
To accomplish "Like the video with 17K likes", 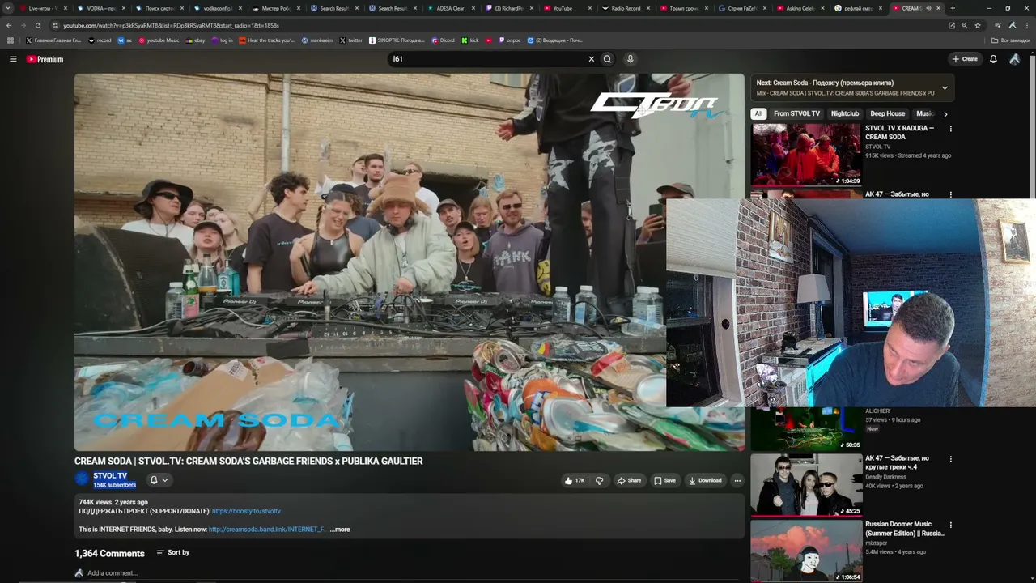I will [x=575, y=480].
